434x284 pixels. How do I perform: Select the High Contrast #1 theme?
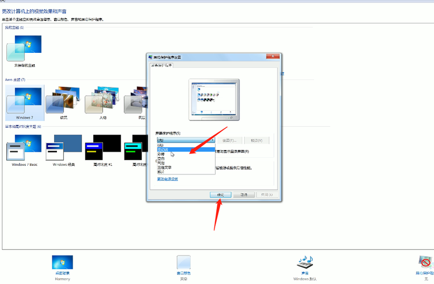click(102, 149)
